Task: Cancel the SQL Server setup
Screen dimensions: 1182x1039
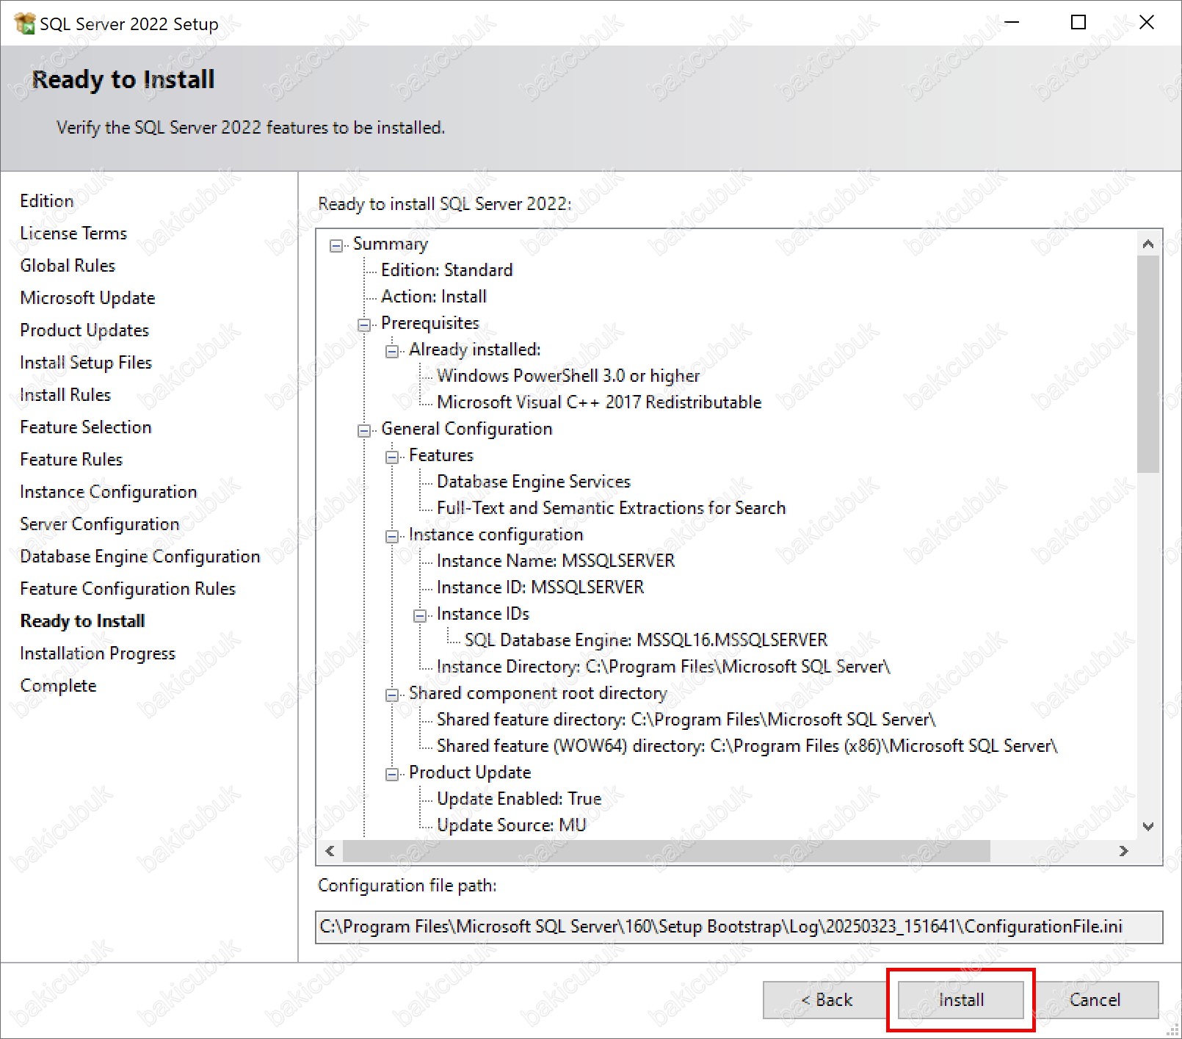Action: 1095,1000
